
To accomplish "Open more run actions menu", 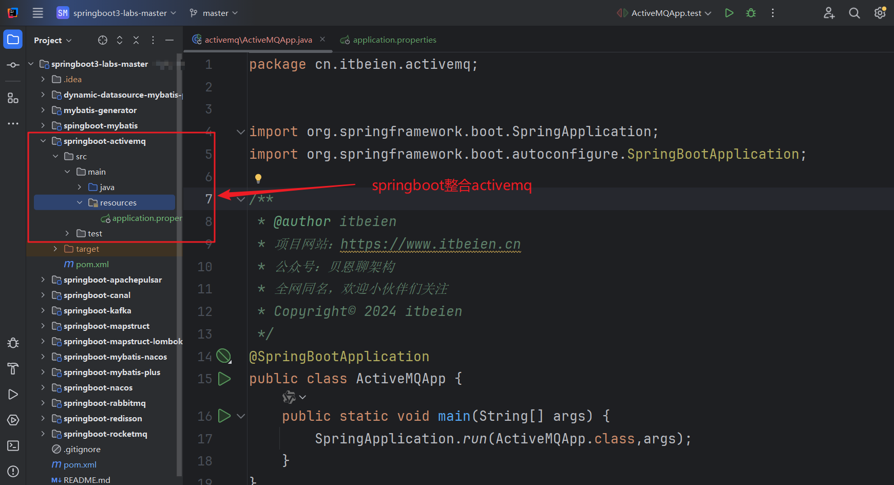I will [x=773, y=13].
